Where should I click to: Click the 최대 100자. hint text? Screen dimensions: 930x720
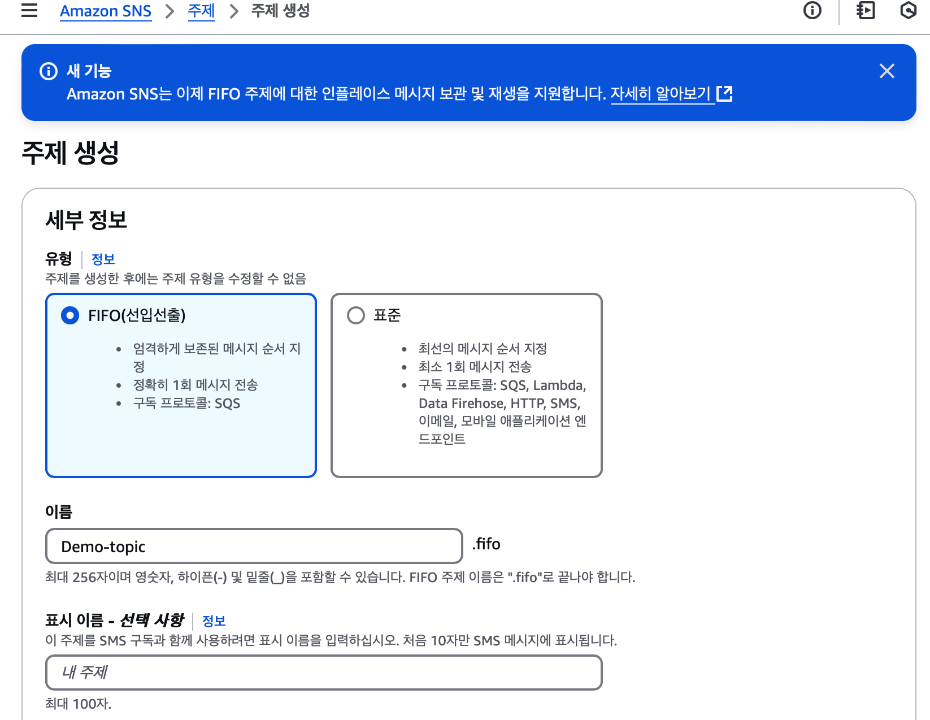79,704
